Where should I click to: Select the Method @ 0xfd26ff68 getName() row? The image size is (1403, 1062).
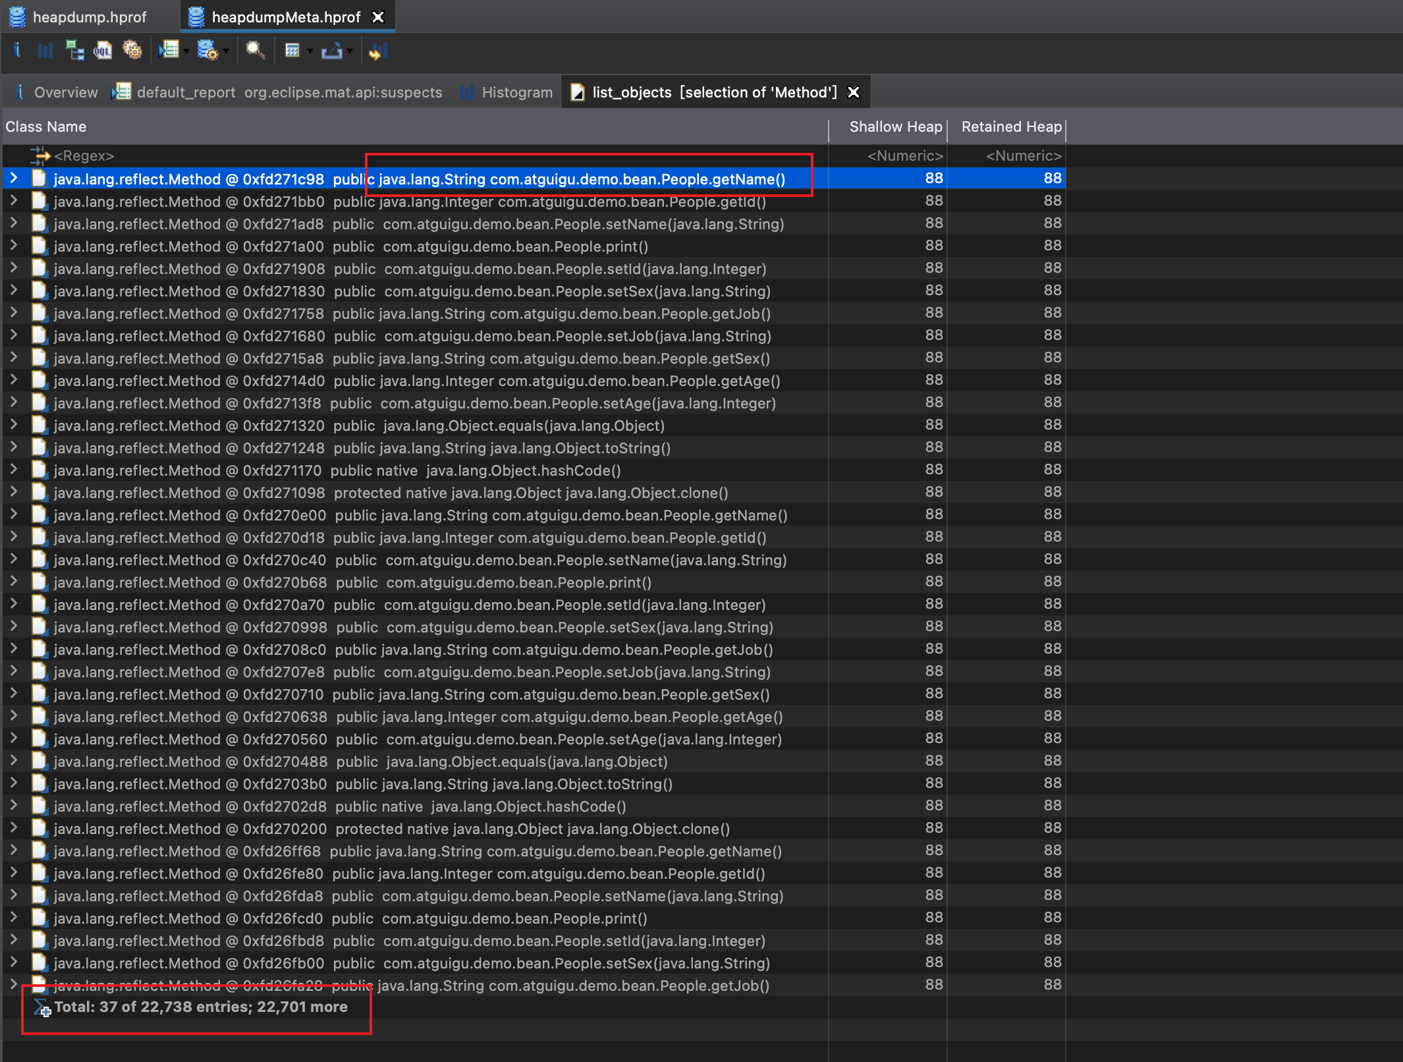click(534, 851)
